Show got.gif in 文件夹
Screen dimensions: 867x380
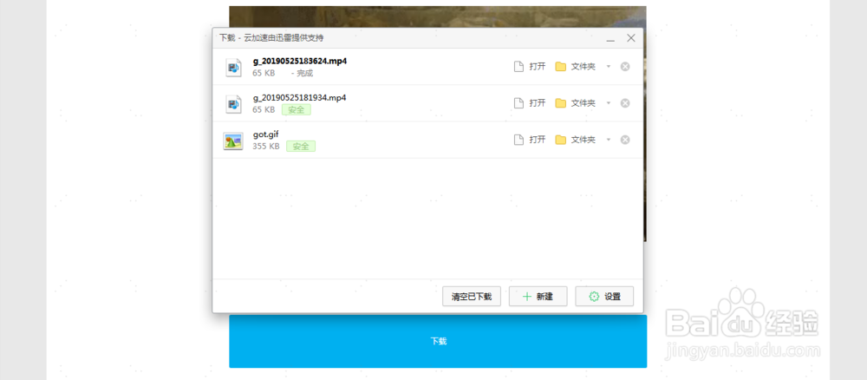(x=576, y=140)
